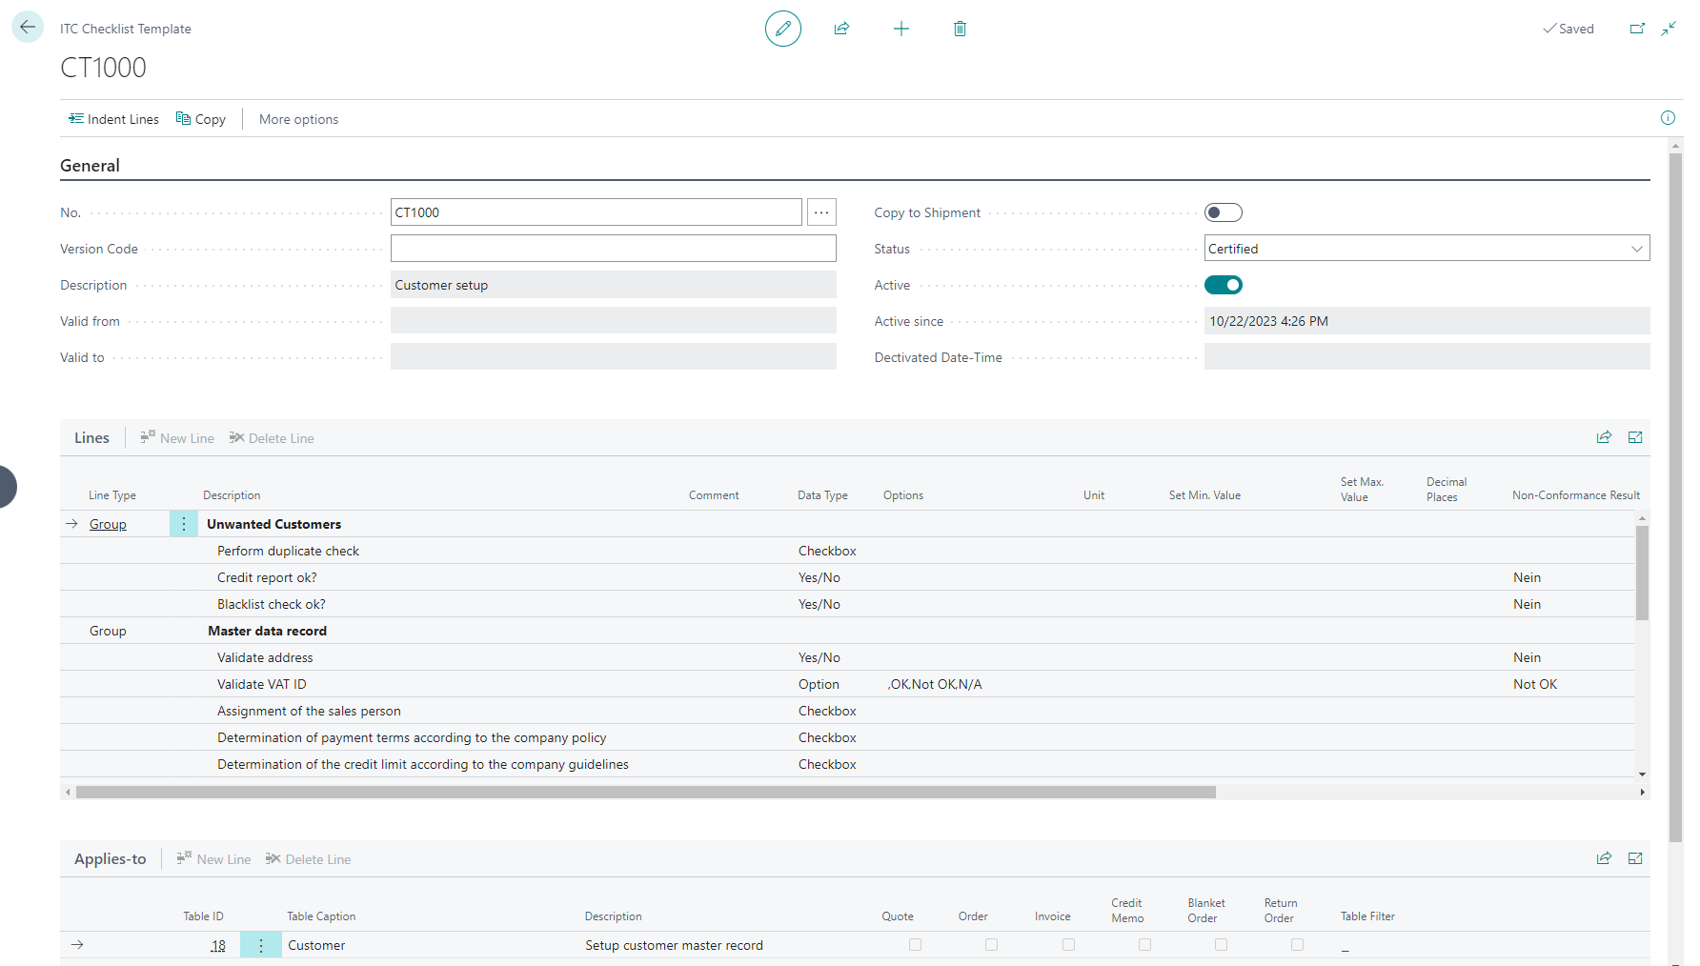Viewport: 1700px width, 966px height.
Task: Click the plus icon to create new
Action: 901,29
